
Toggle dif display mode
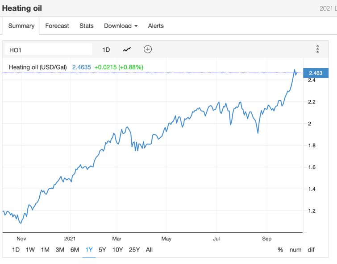(311, 250)
